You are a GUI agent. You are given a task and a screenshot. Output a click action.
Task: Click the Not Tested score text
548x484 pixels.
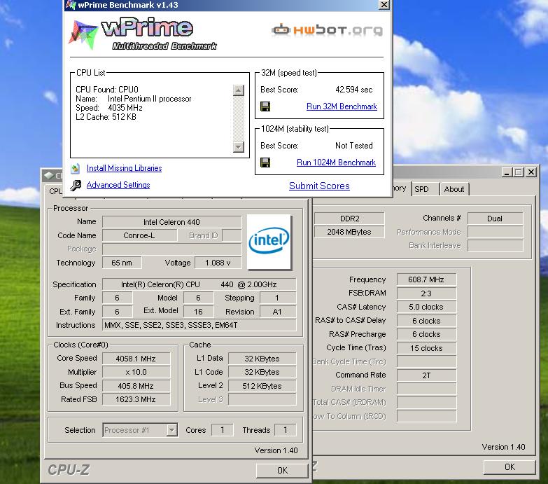click(x=353, y=146)
